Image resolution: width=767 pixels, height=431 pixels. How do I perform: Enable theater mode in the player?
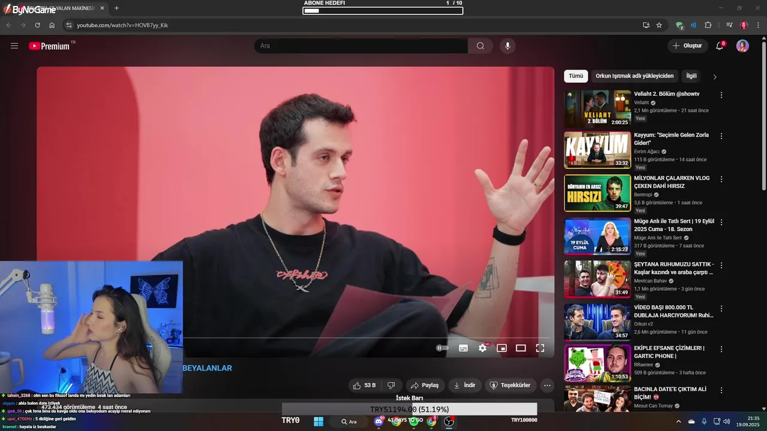pyautogui.click(x=521, y=348)
